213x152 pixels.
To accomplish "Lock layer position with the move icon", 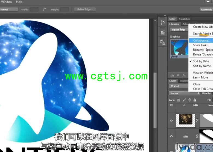I will [189, 100].
